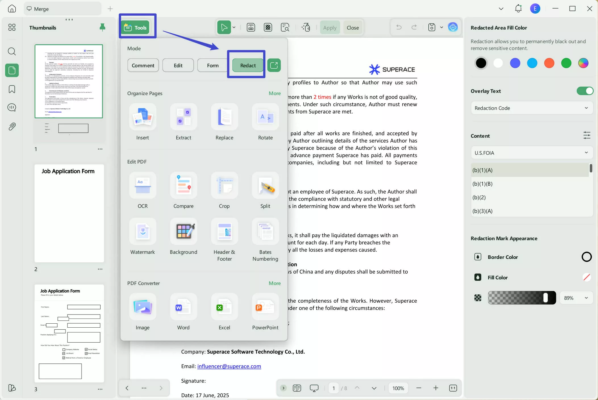Open the Redaction Code dropdown
Screen dimensions: 598x400
tap(532, 108)
